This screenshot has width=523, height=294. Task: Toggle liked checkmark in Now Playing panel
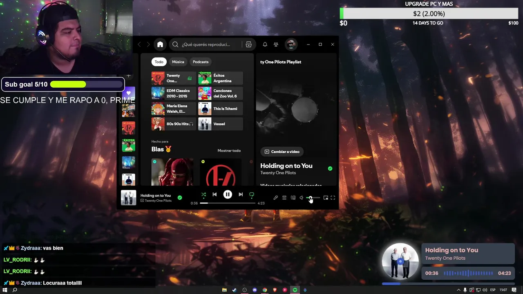pyautogui.click(x=330, y=168)
